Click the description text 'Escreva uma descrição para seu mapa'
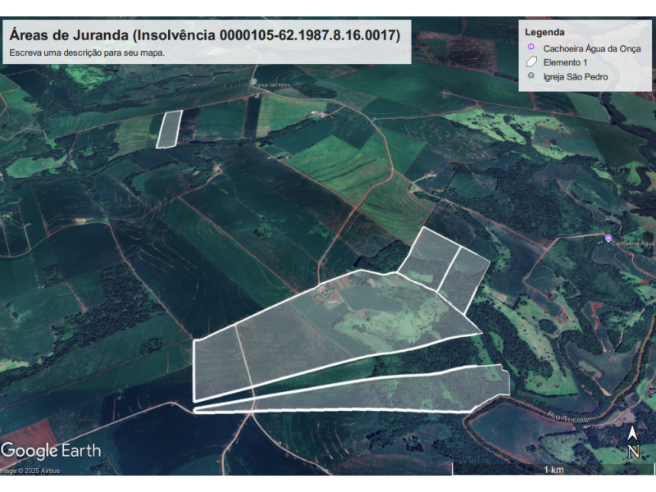 click(x=87, y=52)
